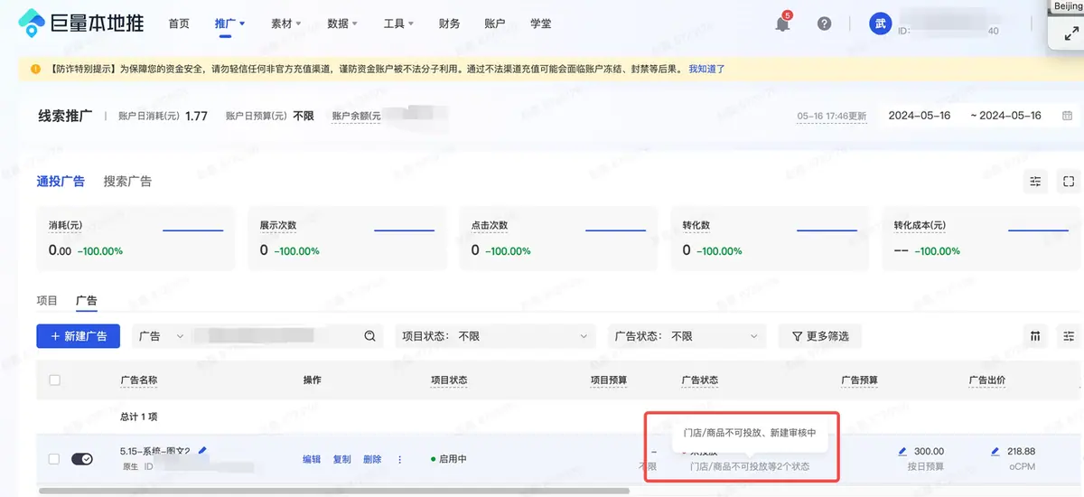Edit the 300.00 ad budget pencil
The width and height of the screenshot is (1084, 497).
(x=902, y=451)
